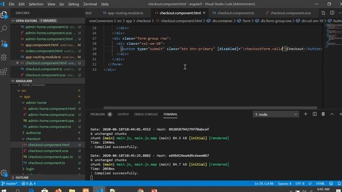This screenshot has width=342, height=192.
Task: Collapse the admin-home folder
Action: (x=24, y=102)
